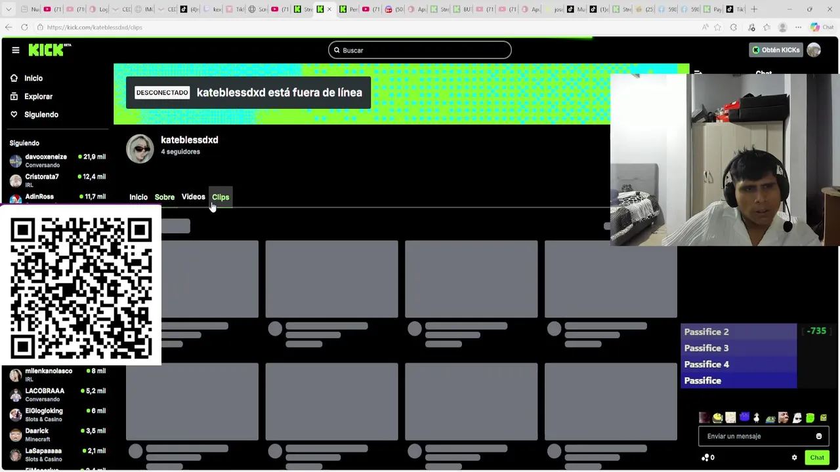The width and height of the screenshot is (840, 472).
Task: Open davooxeneize followed channel
Action: tap(58, 160)
